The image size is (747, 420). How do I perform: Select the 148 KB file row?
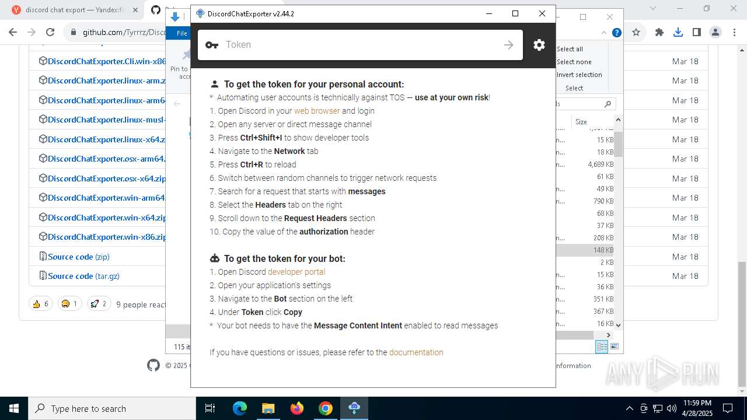pos(585,250)
